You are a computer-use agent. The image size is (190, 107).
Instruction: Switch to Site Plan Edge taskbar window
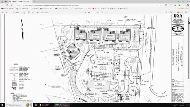click(x=62, y=105)
